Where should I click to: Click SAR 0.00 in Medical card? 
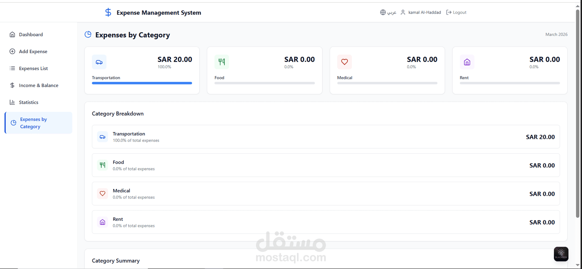(x=422, y=59)
